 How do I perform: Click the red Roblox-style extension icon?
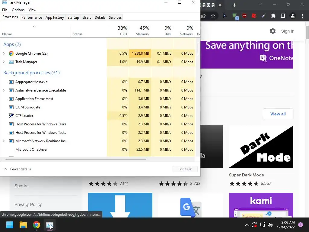pyautogui.click(x=254, y=16)
